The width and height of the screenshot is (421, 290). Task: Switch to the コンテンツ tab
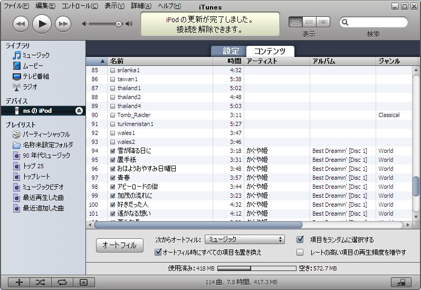270,51
